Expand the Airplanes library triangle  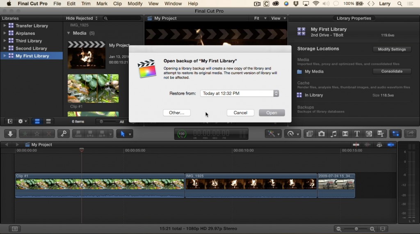(x=5, y=33)
